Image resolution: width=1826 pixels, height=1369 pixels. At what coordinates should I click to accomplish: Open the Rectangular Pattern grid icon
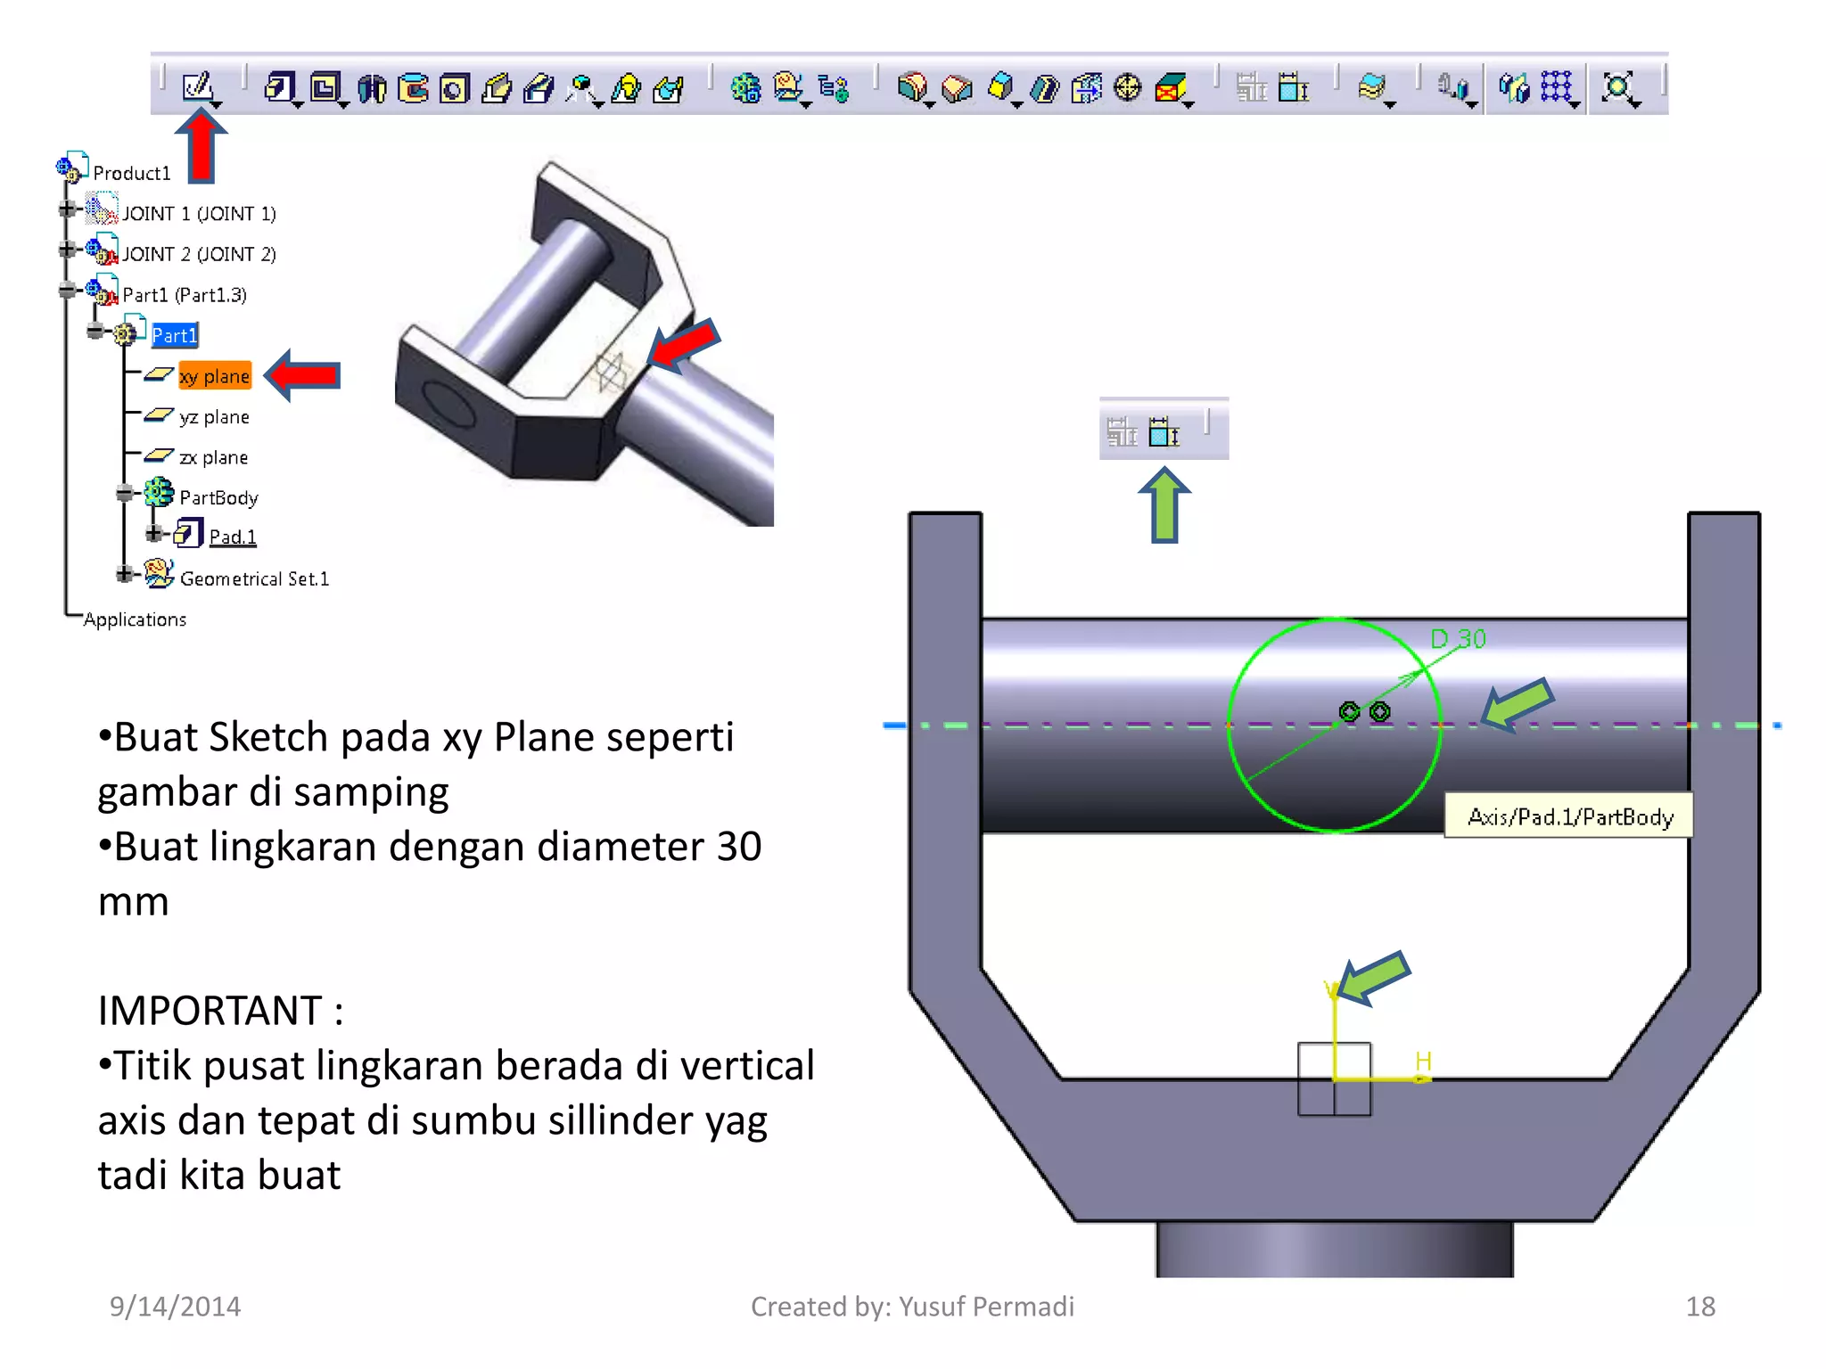point(1556,86)
